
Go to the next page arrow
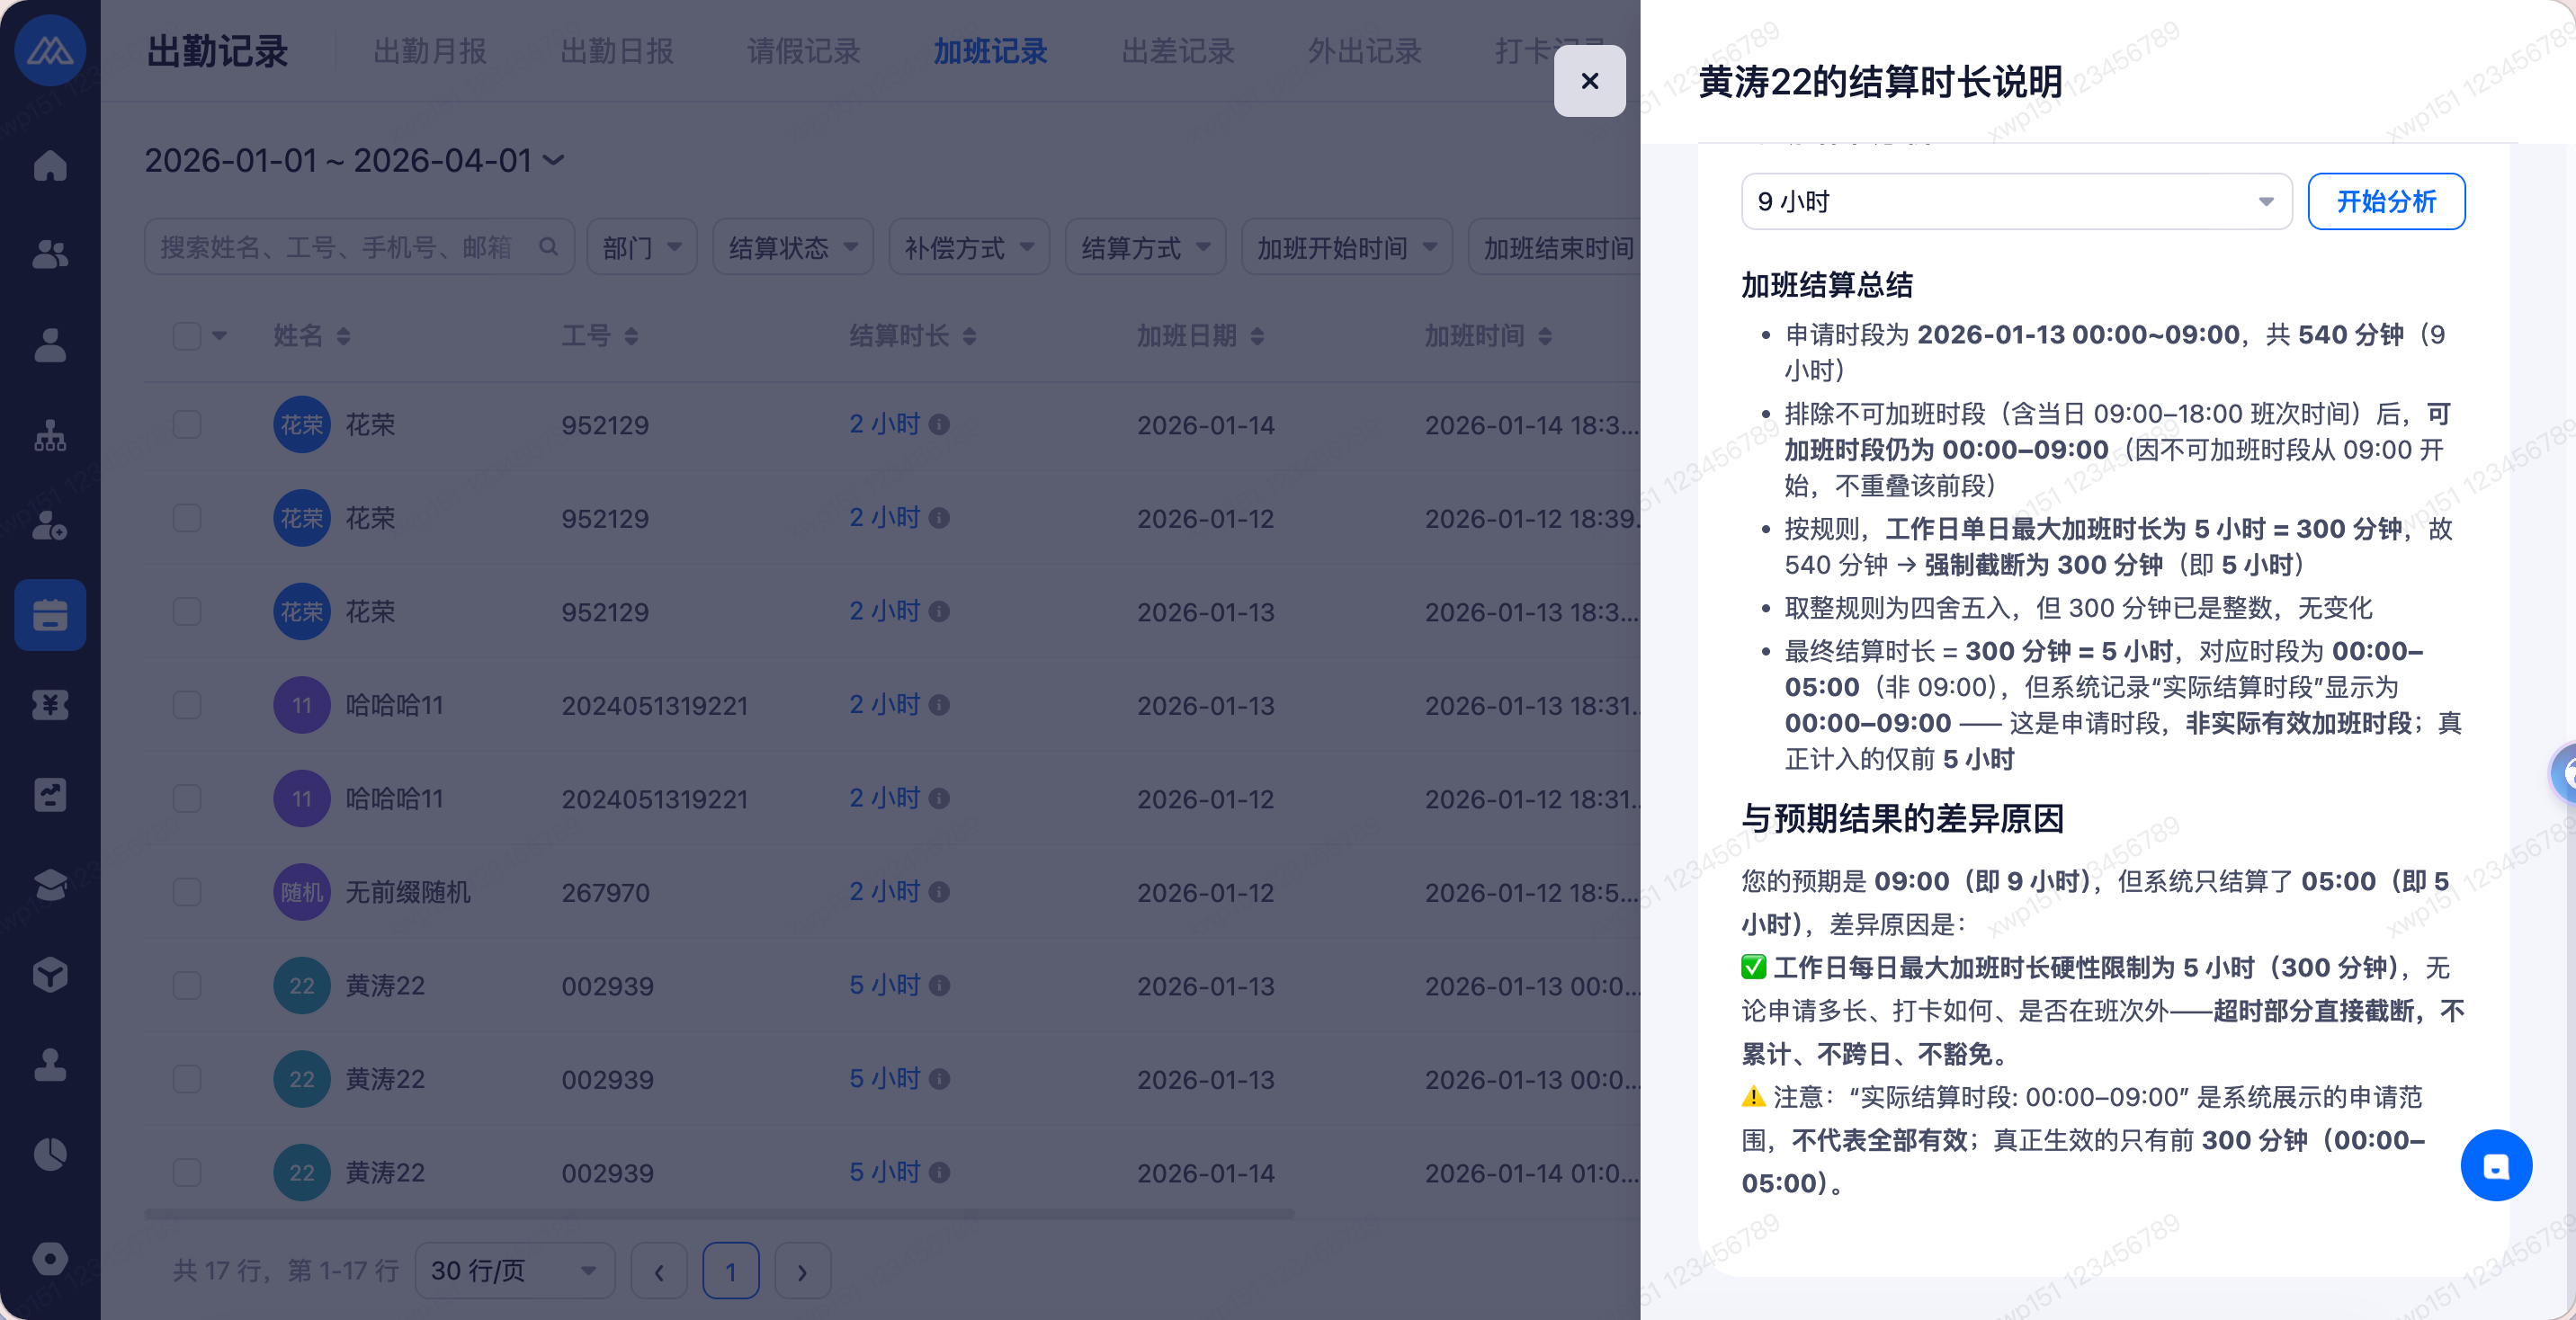pyautogui.click(x=802, y=1271)
